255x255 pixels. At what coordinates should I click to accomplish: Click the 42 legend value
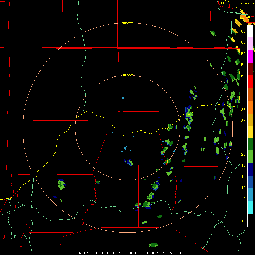(243, 98)
